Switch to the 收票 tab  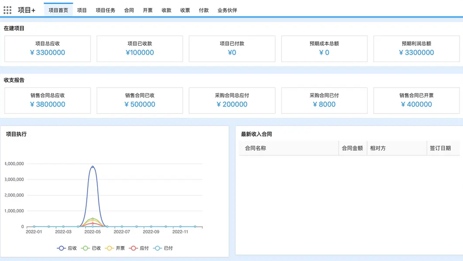[185, 10]
